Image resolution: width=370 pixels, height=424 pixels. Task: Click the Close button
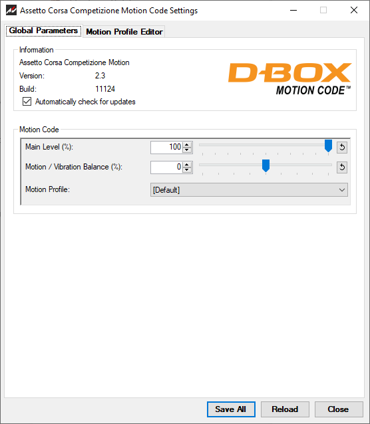(339, 409)
